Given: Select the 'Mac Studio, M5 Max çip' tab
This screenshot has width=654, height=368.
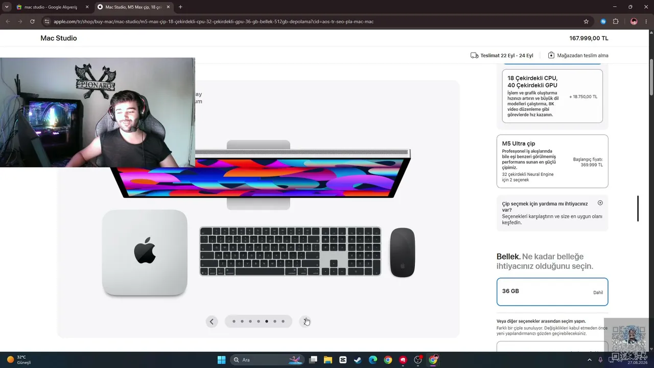Looking at the screenshot, I should click(x=134, y=7).
